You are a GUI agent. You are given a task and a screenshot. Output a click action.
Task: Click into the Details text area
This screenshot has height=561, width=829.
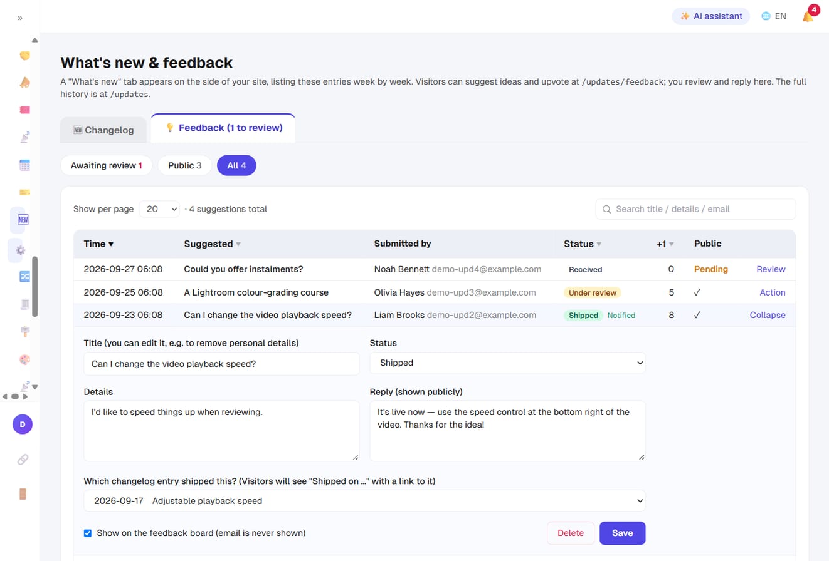221,431
